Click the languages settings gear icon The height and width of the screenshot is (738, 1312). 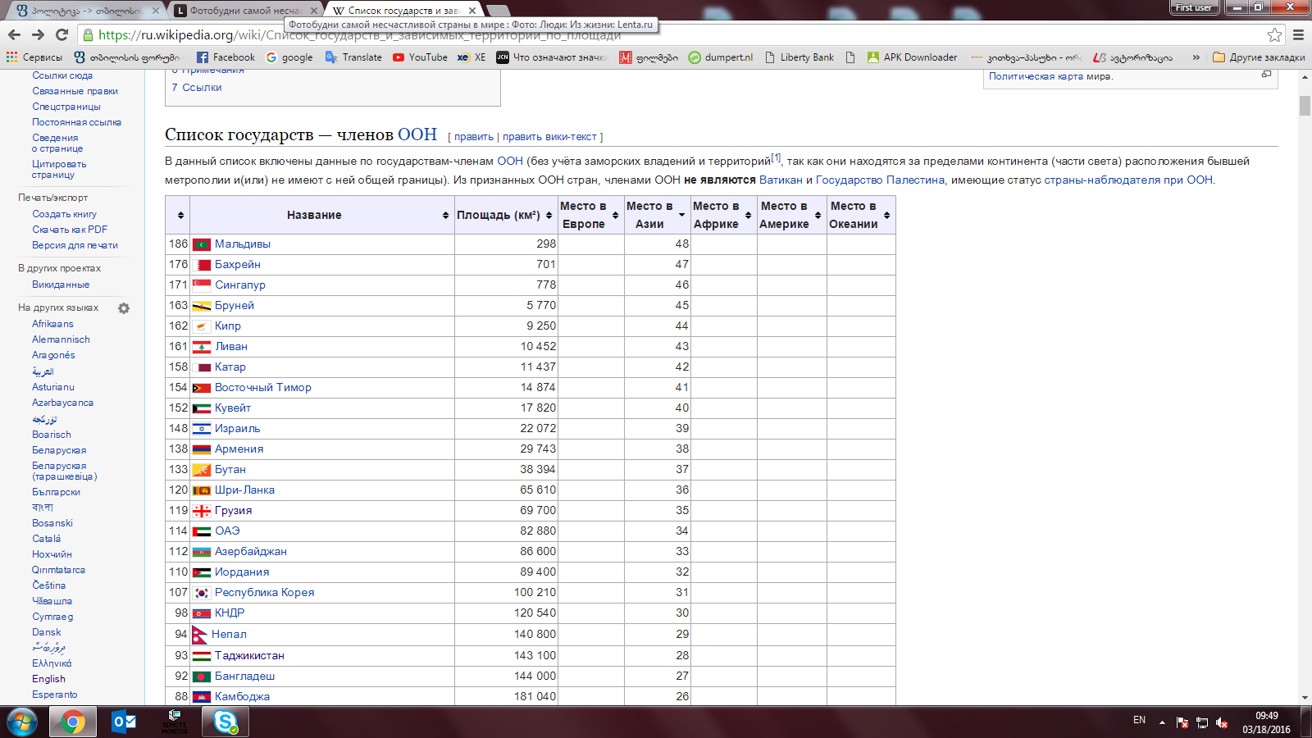124,308
